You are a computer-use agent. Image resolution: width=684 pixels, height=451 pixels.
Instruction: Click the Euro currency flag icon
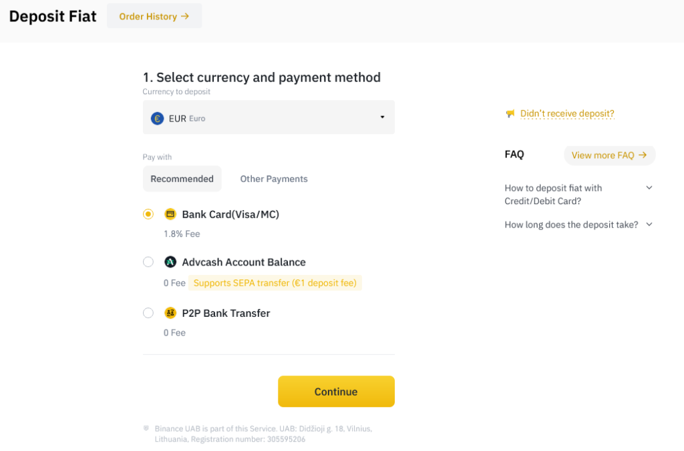pos(158,118)
